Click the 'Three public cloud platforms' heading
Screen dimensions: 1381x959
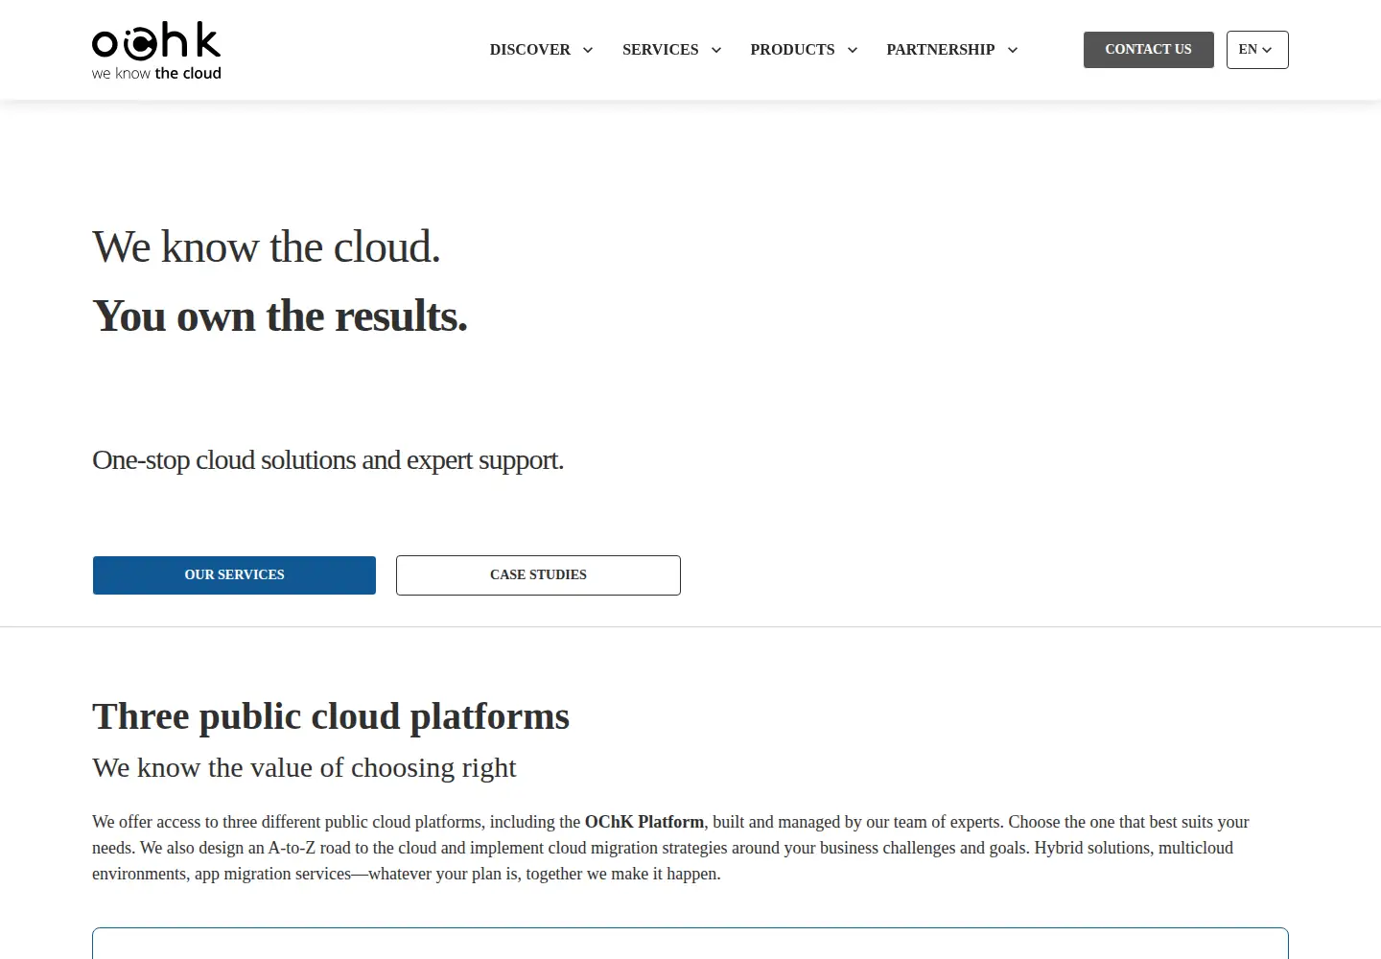point(331,716)
